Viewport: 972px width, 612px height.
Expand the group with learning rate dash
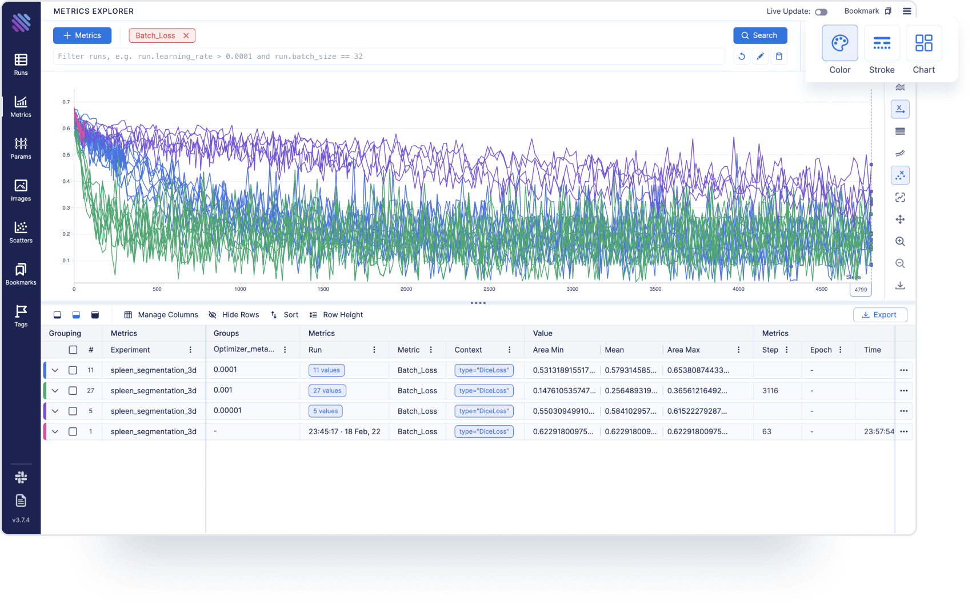[55, 431]
